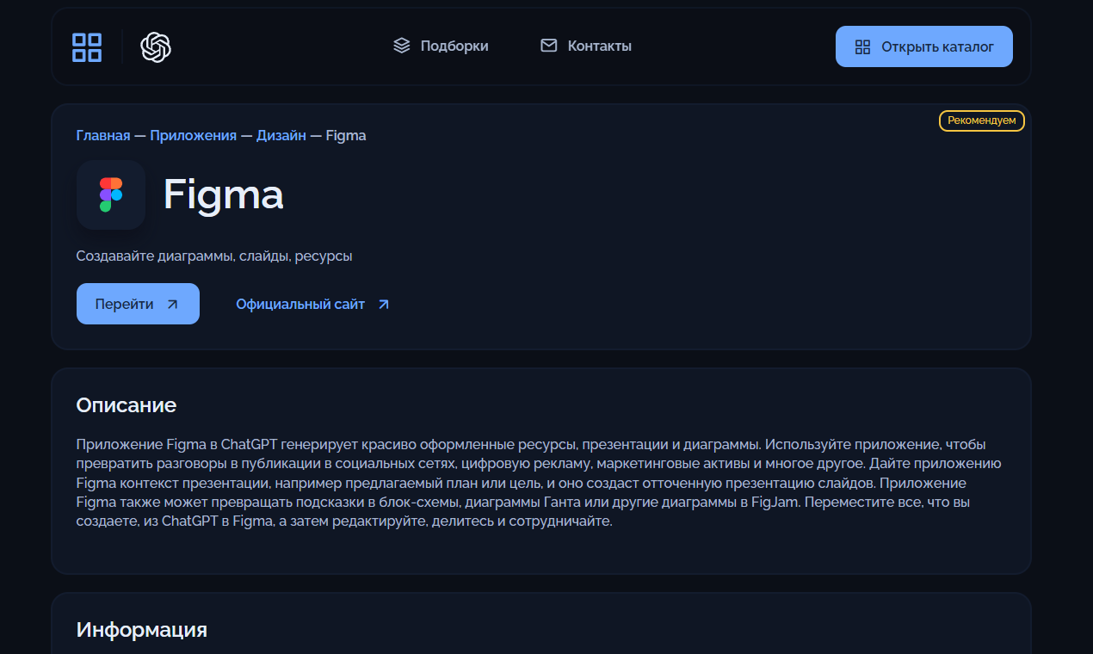Click the Рекомендуем badge
Viewport: 1093px width, 654px height.
[x=982, y=120]
